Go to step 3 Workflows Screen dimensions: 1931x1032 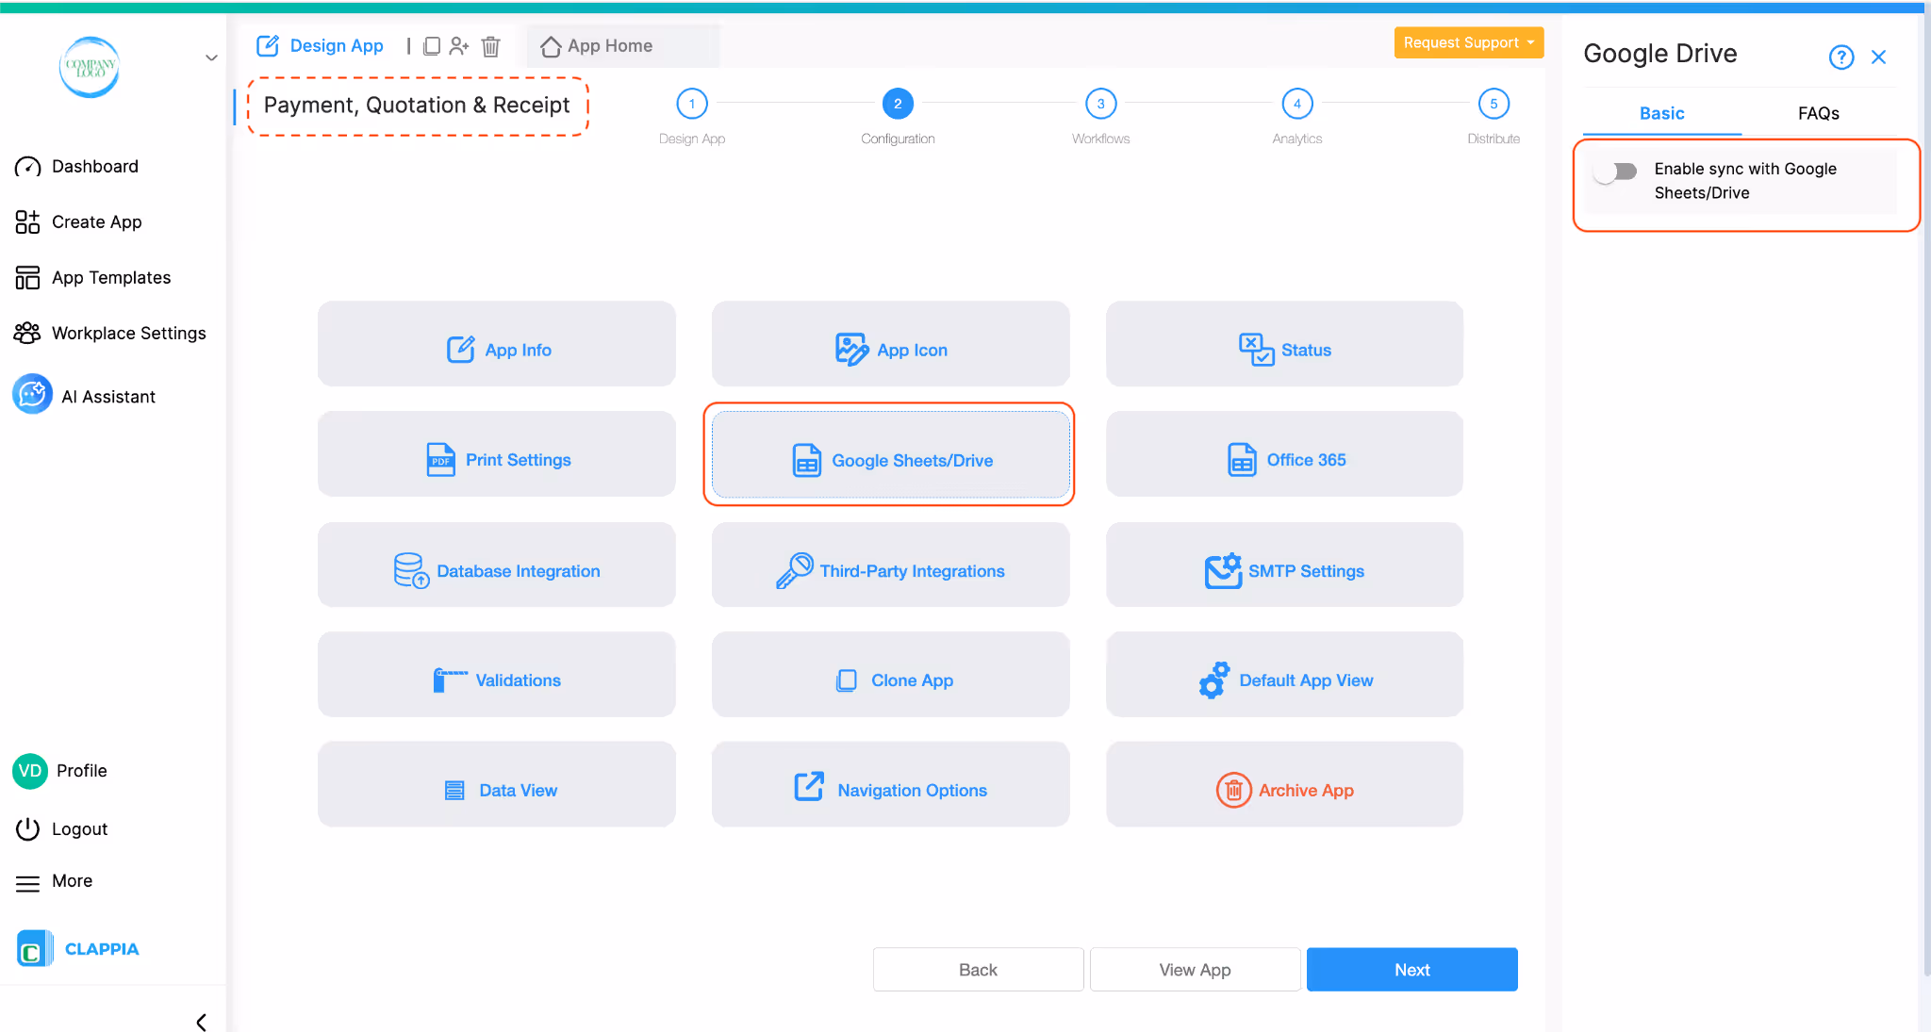[x=1100, y=104]
